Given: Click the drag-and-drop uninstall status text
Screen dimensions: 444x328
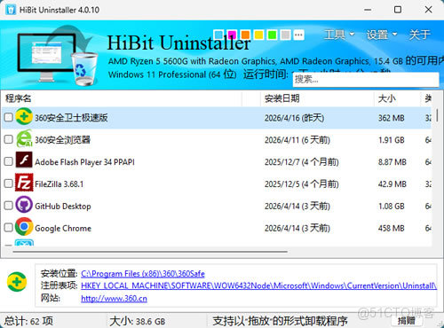Looking at the screenshot, I should click(280, 321).
